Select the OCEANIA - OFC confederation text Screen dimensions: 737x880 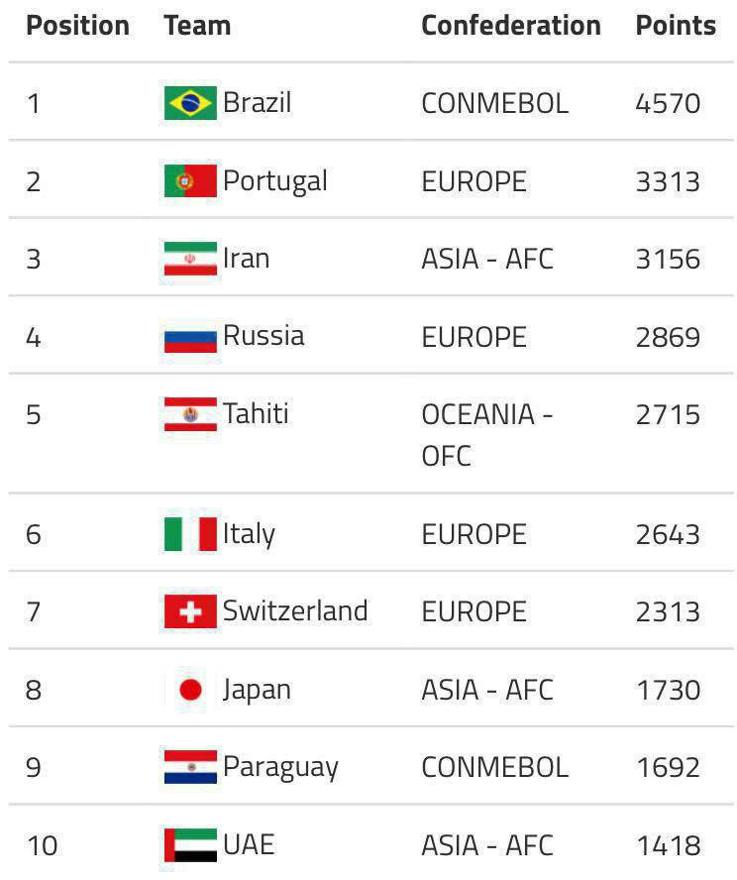coord(486,435)
